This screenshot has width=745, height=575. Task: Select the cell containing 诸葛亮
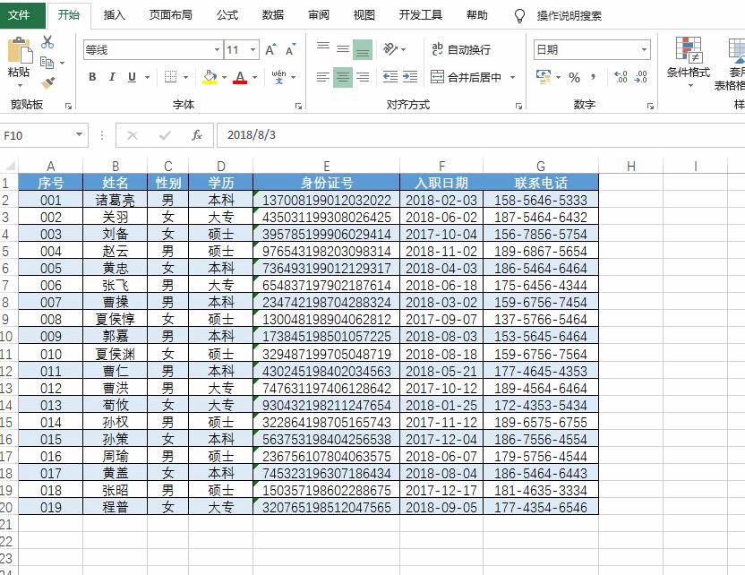point(116,199)
